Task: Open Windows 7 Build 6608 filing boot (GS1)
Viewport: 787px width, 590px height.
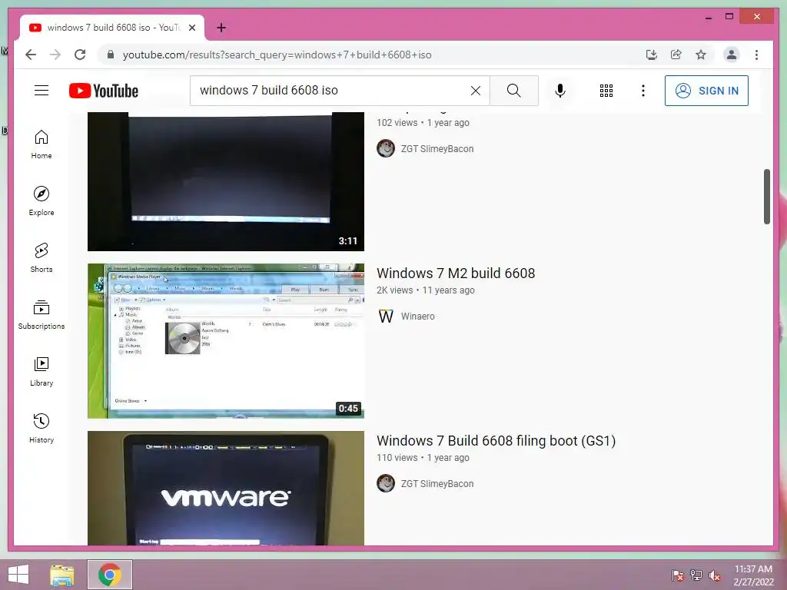Action: coord(496,441)
